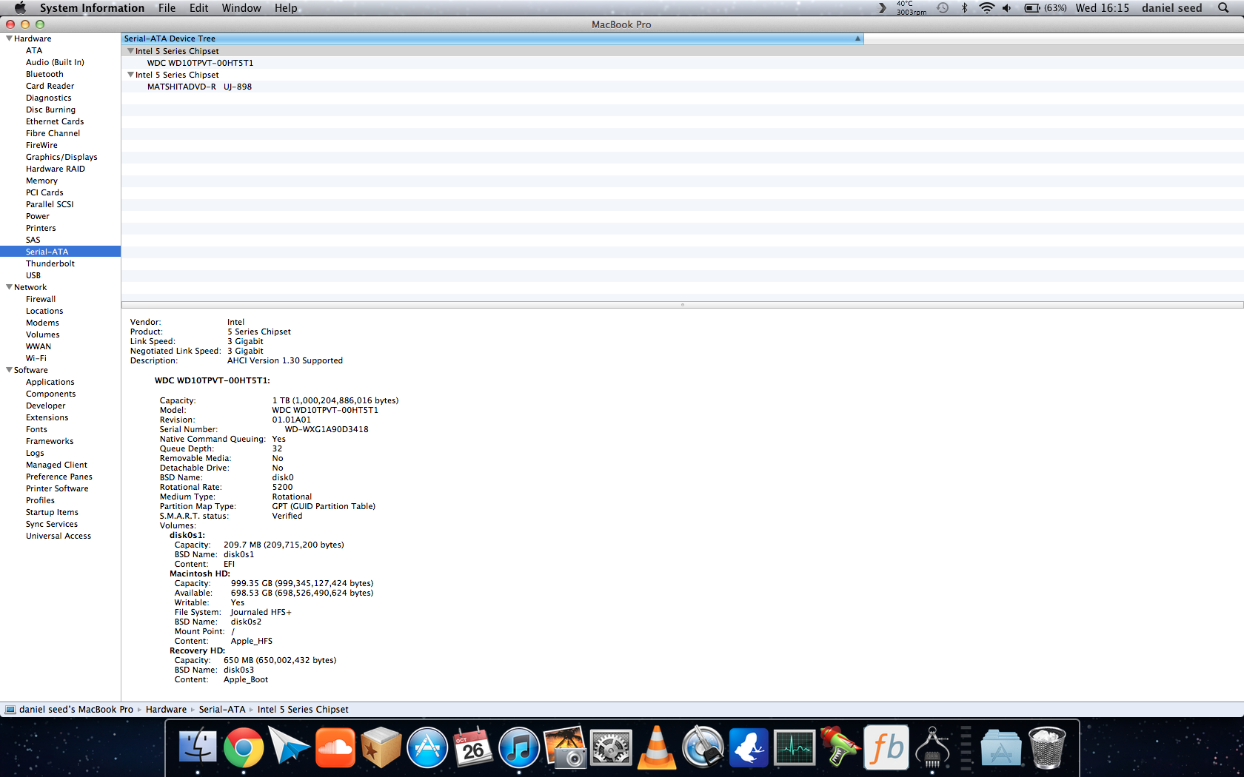Open the Window menu
Screen dimensions: 1244x777
(241, 7)
